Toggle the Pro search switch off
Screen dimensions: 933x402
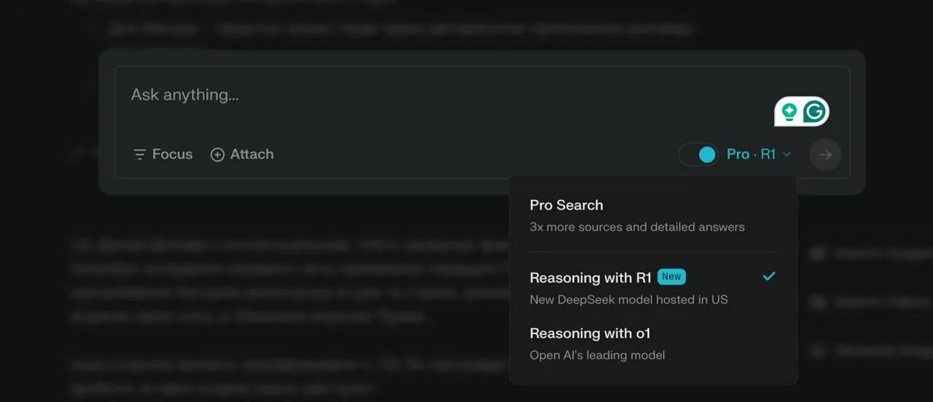click(698, 154)
